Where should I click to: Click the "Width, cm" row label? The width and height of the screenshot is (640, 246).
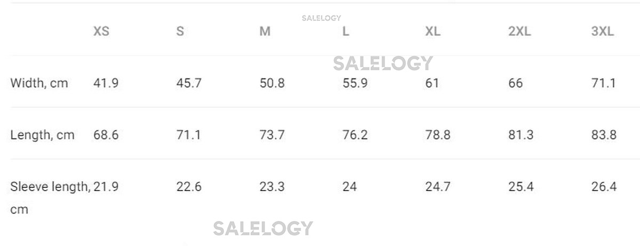[x=39, y=83]
